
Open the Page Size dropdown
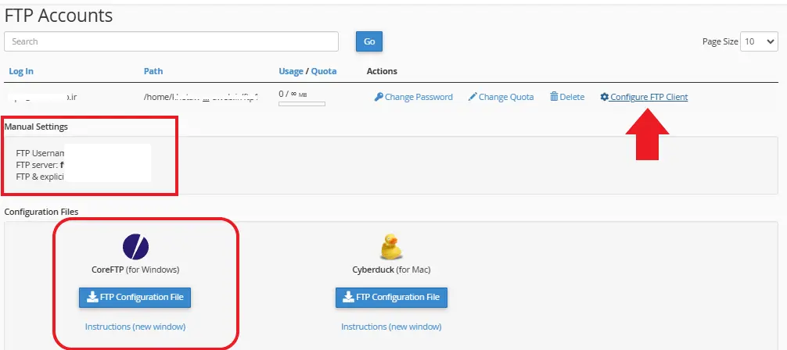(760, 42)
